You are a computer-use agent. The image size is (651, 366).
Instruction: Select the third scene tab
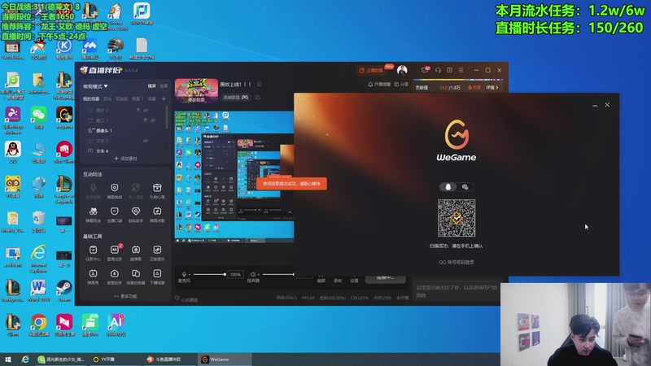coord(121,98)
